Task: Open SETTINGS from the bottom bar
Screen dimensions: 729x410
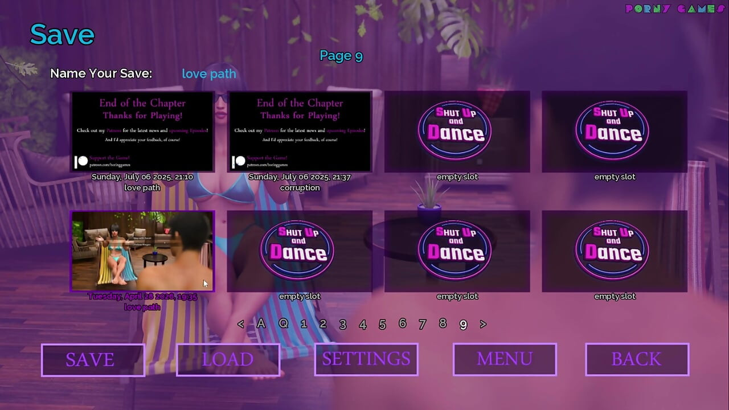Action: (366, 359)
